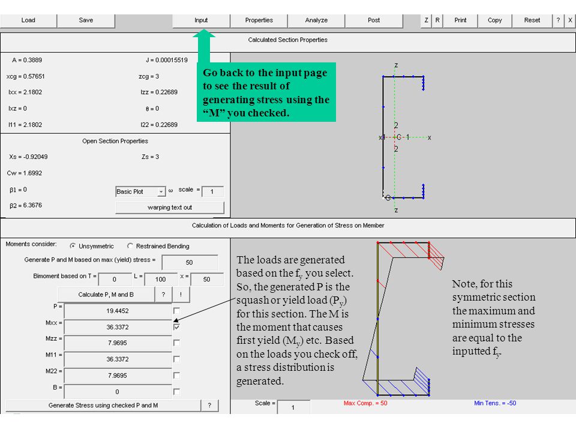Click the 'J = 0.00015519' value
Viewport: 576px width, 432px height.
tap(167, 60)
